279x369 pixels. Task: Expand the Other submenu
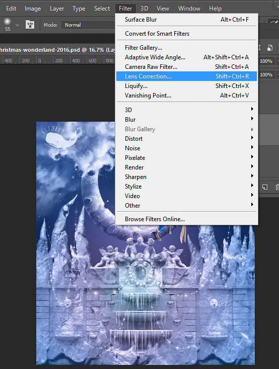(186, 206)
